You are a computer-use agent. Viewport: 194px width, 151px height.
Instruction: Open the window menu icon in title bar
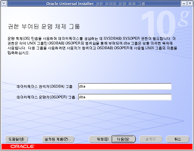[x=4, y=3]
